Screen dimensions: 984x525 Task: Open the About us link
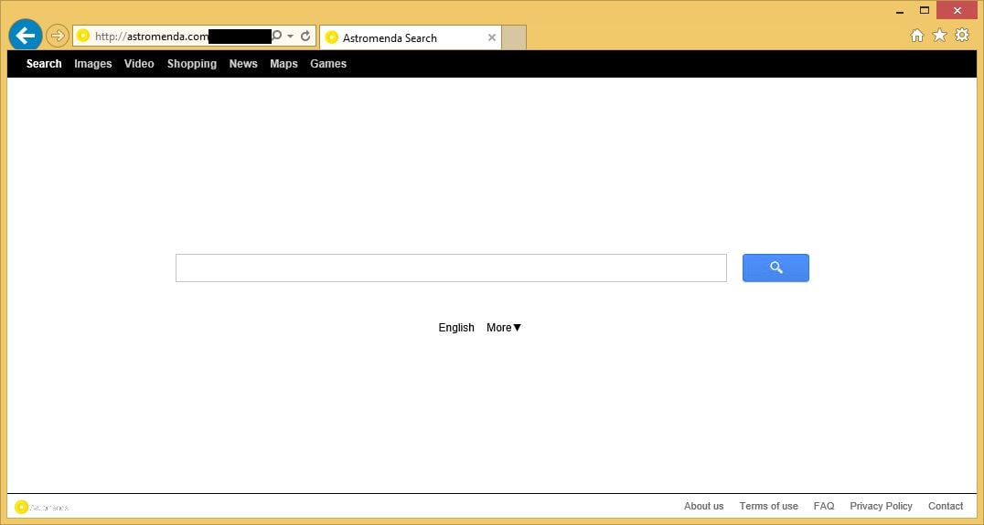[703, 506]
